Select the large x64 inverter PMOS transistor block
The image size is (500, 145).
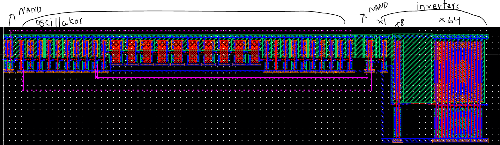click(459, 71)
